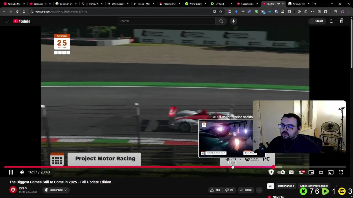The width and height of the screenshot is (353, 198).
Task: Open the YouTube guide hamburger menu
Action: tap(7, 21)
